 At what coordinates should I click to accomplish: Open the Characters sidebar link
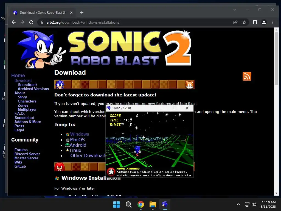27,101
